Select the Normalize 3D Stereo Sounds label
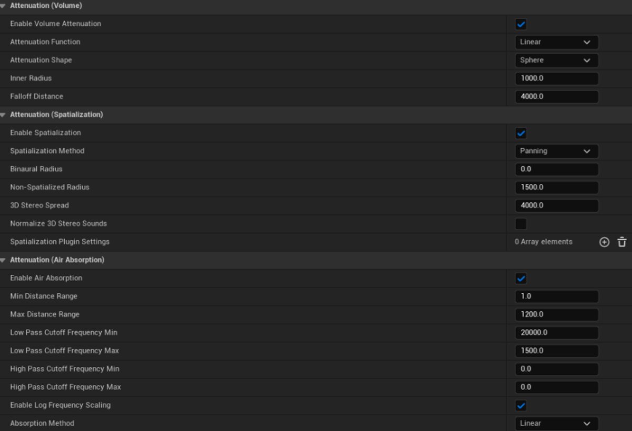The width and height of the screenshot is (632, 431). [x=58, y=223]
